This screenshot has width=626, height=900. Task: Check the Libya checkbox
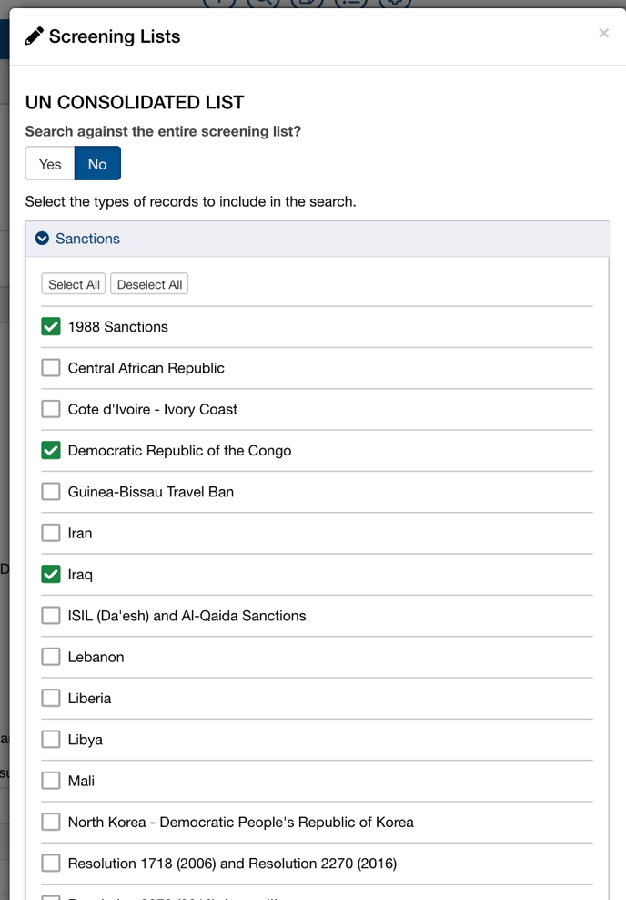pos(51,740)
